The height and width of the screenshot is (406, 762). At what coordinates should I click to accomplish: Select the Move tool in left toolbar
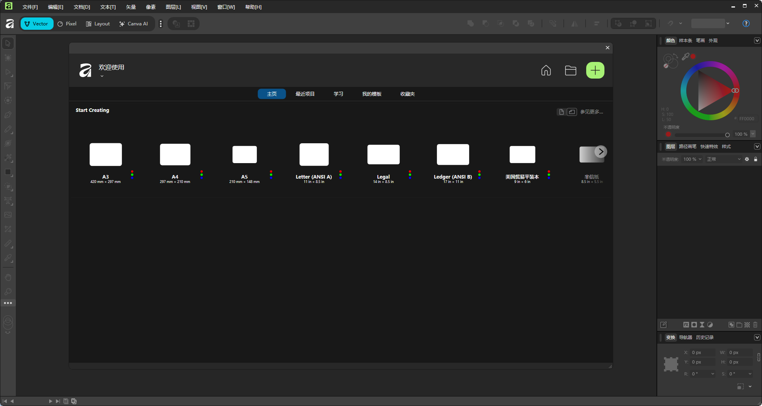8,43
